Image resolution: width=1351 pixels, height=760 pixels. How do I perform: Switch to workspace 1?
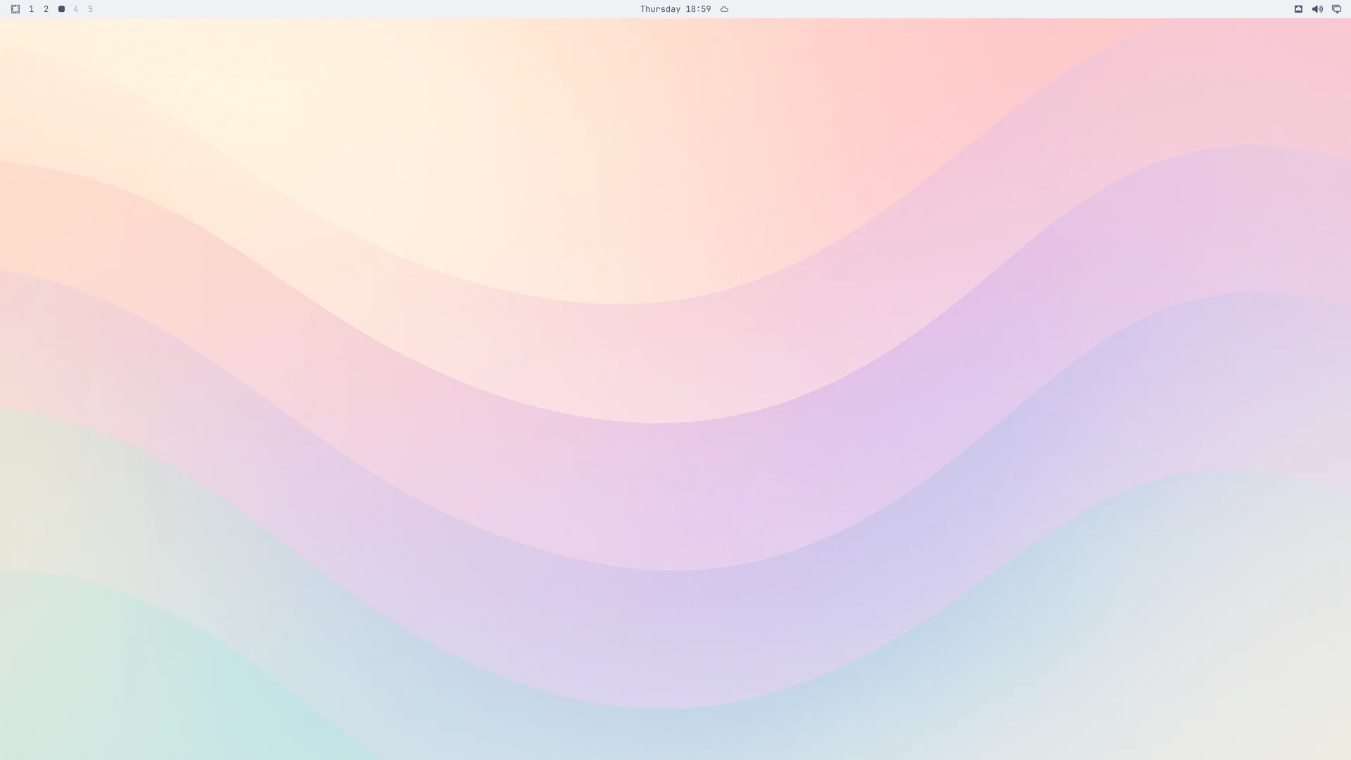click(31, 9)
